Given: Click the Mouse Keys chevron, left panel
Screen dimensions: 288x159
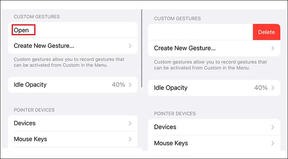Looking at the screenshot, I should (x=130, y=139).
